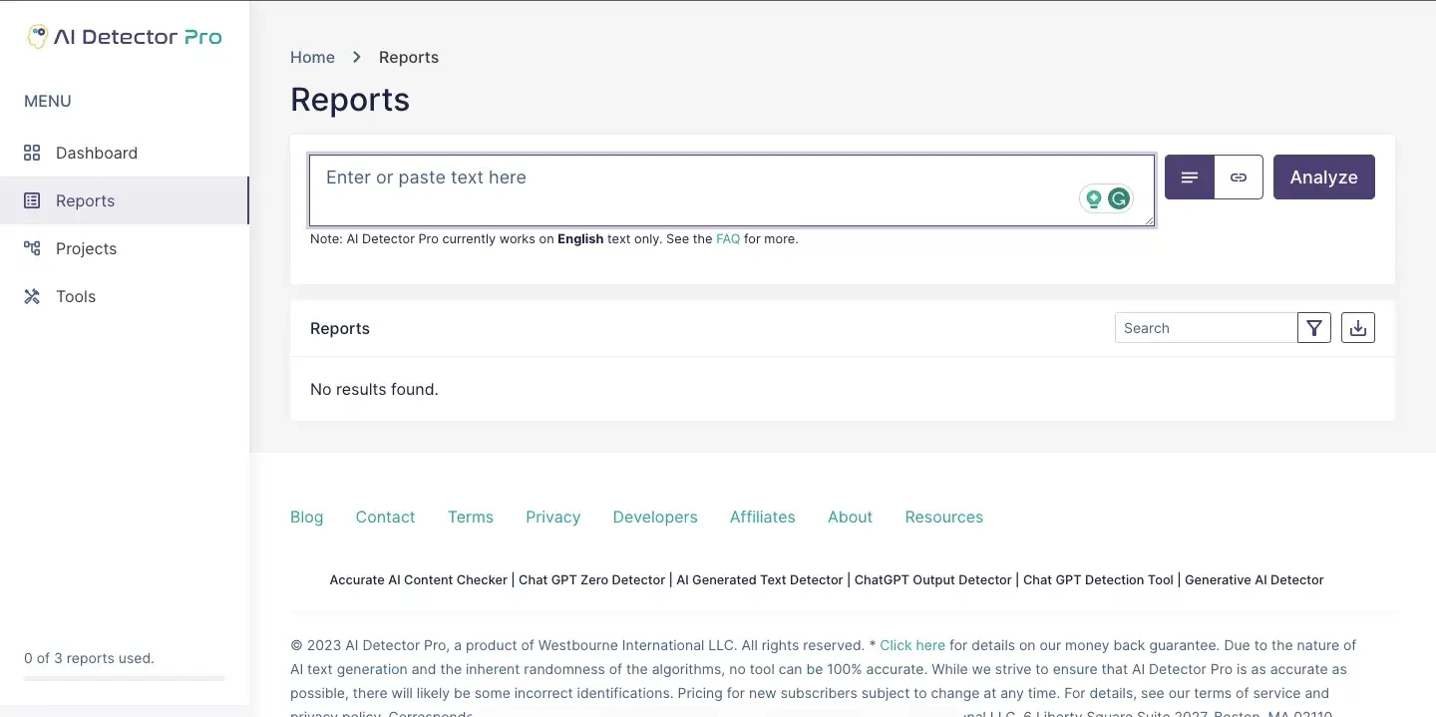The image size is (1436, 717).
Task: Open Dashboard from the sidebar menu
Action: tap(96, 153)
